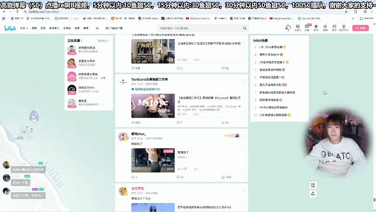Open hot search NVIDIA entry
The height and width of the screenshot is (212, 376).
274,107
